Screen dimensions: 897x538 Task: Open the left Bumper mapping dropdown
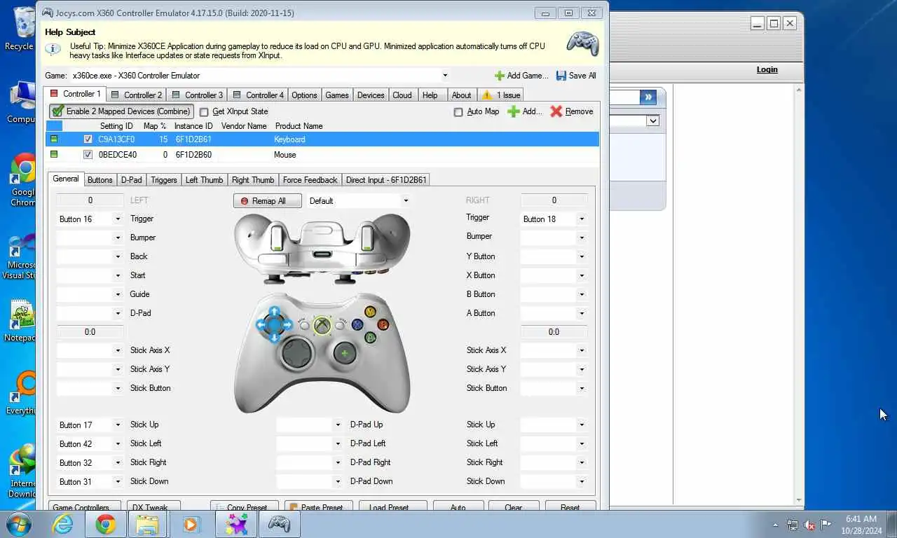coord(118,238)
